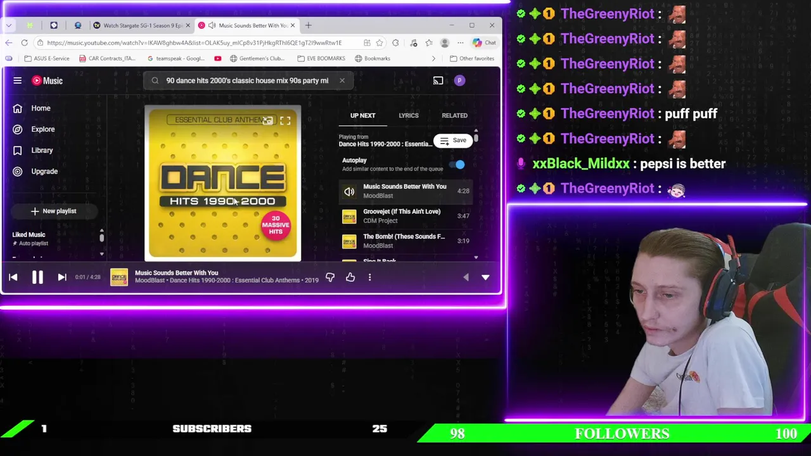Add this page to favorites star

[x=380, y=42]
